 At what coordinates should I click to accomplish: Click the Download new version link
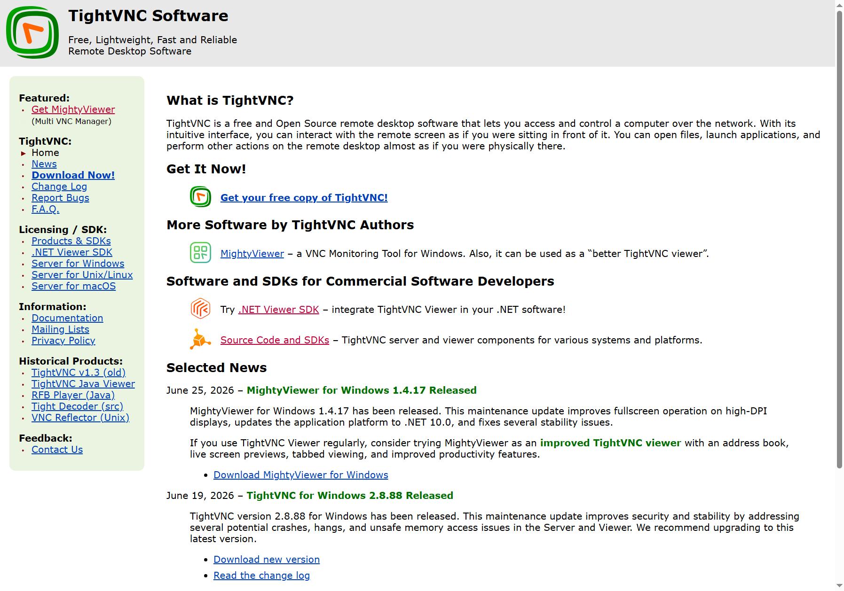point(267,560)
